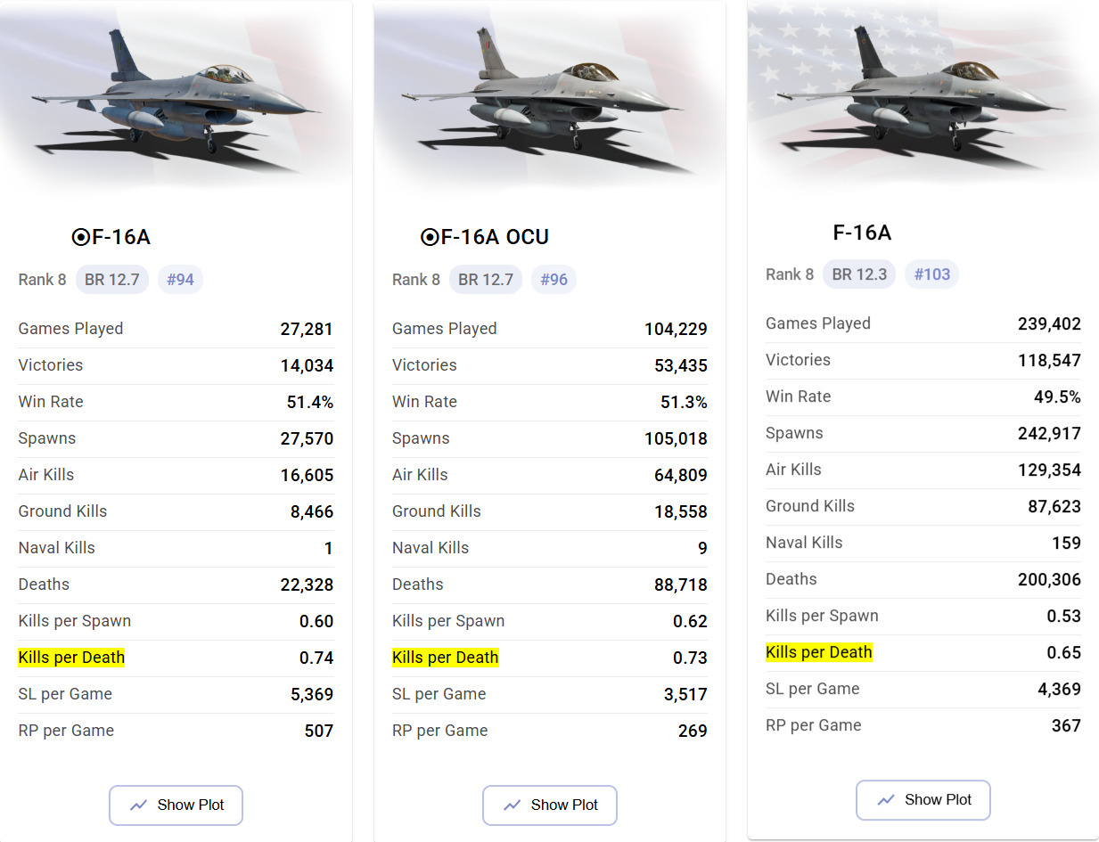
Task: Click the F-16A OCU title text
Action: coord(495,237)
